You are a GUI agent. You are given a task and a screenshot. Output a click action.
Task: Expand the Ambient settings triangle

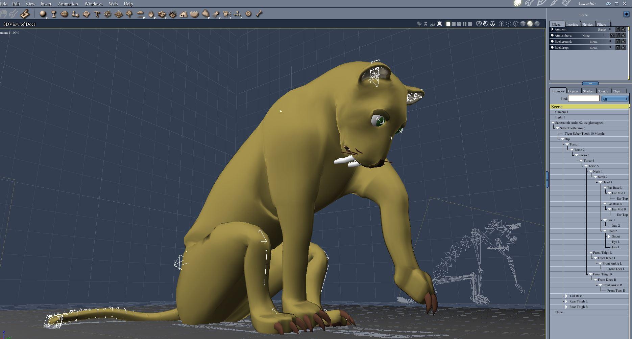552,29
